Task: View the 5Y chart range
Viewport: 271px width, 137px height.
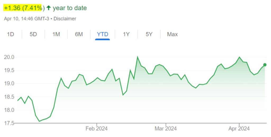Action: pyautogui.click(x=149, y=34)
